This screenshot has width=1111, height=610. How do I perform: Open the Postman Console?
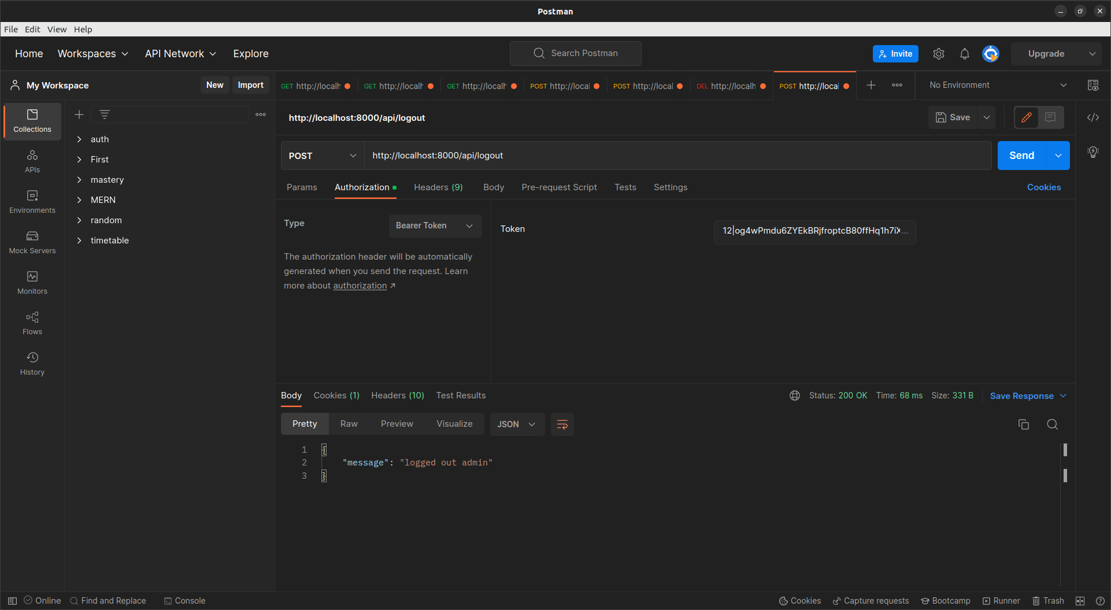pos(184,601)
